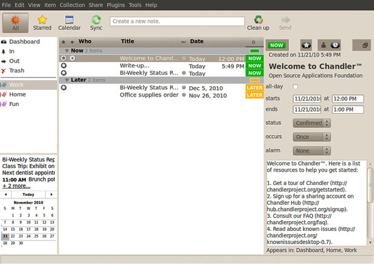Click the orange Later section status bar

[255, 80]
